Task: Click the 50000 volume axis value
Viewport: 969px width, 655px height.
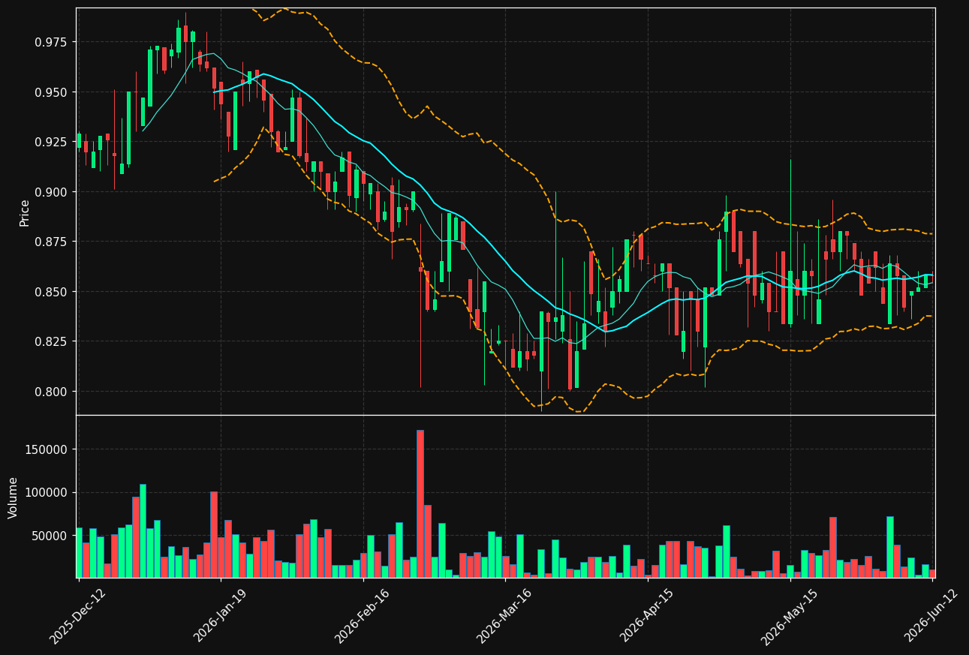Action: [50, 536]
